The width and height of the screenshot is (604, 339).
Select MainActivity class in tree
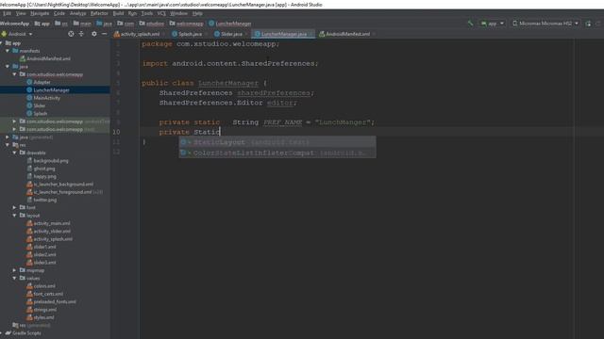pos(43,98)
